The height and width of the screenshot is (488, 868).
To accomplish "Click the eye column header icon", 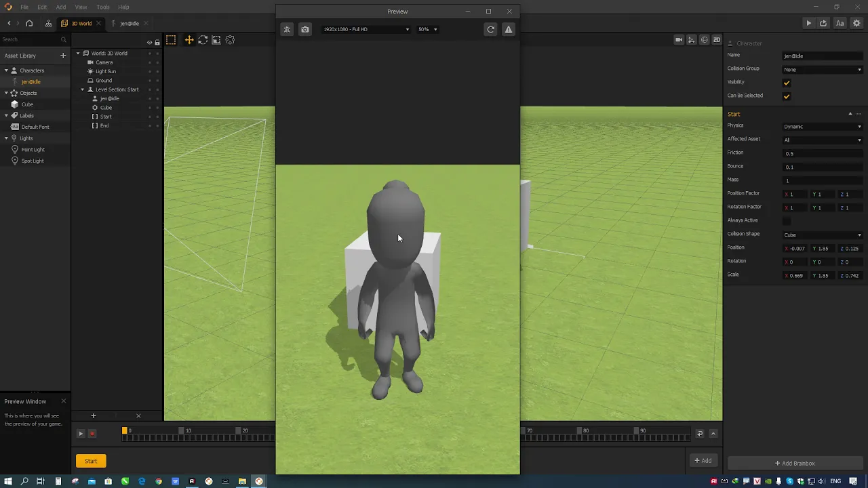I will click(x=149, y=43).
